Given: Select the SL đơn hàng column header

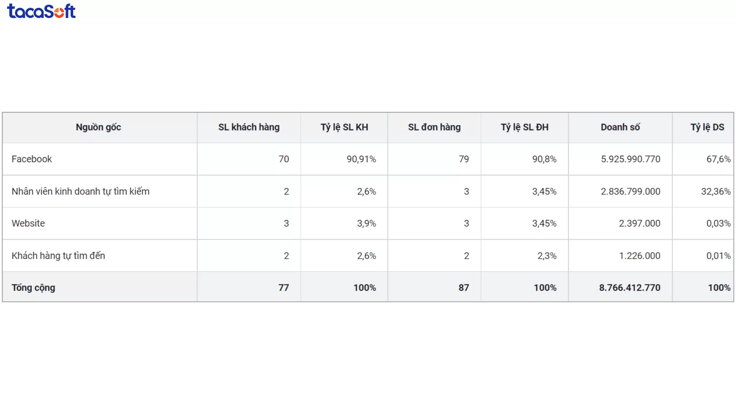Looking at the screenshot, I should tap(434, 127).
